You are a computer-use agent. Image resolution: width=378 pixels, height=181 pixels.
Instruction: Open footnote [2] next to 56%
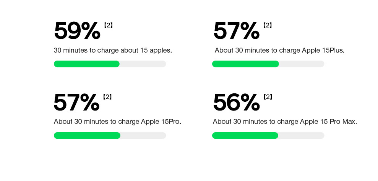[x=268, y=97]
